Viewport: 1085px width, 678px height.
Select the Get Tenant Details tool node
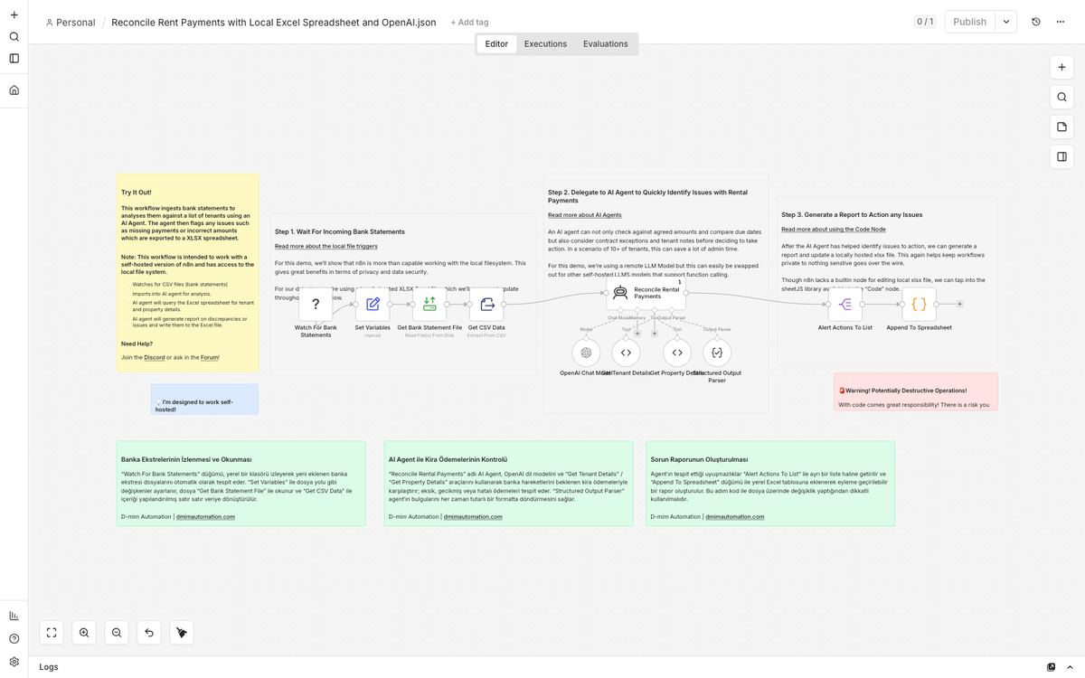pyautogui.click(x=626, y=353)
